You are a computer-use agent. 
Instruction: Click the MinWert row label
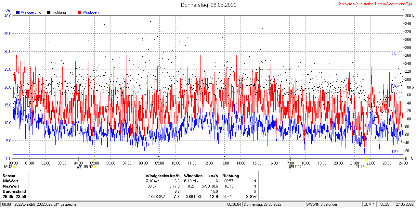[10, 181]
